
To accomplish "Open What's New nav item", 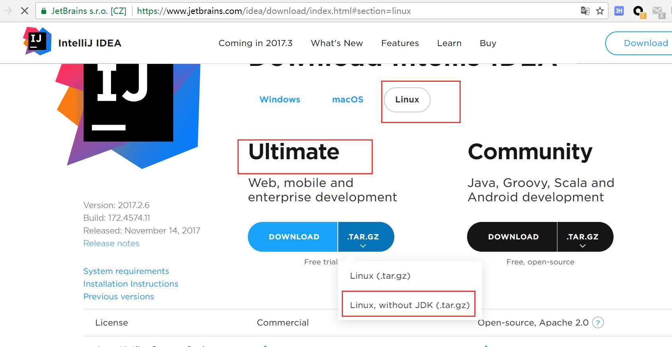I will click(337, 43).
